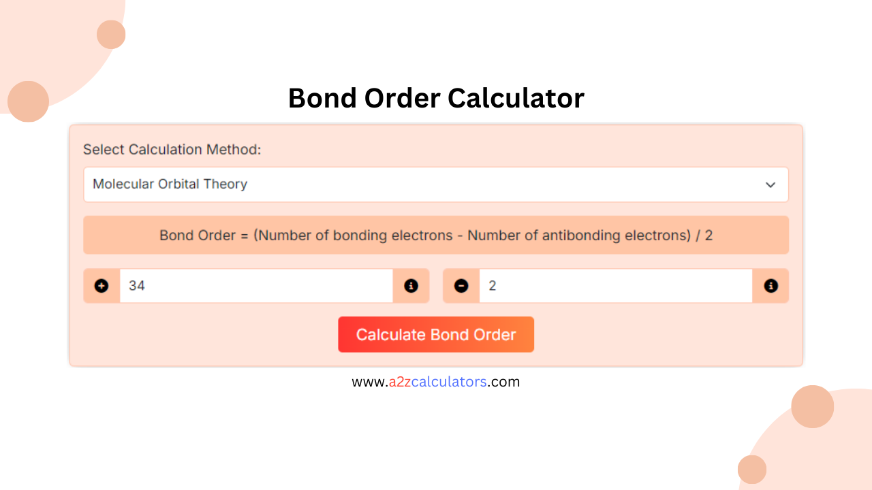Image resolution: width=872 pixels, height=490 pixels.
Task: Visit the a2zcalculators website link
Action: [436, 382]
